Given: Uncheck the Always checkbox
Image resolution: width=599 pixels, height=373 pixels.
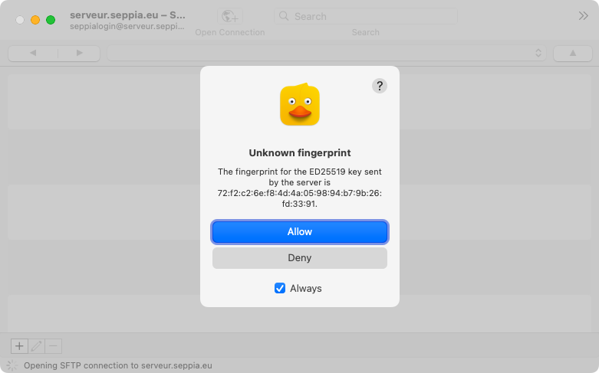Looking at the screenshot, I should tap(280, 289).
